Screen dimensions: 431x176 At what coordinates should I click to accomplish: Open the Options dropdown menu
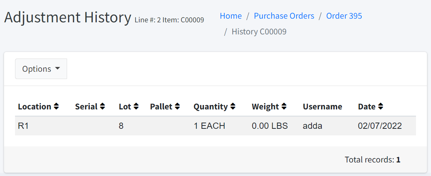(x=41, y=69)
